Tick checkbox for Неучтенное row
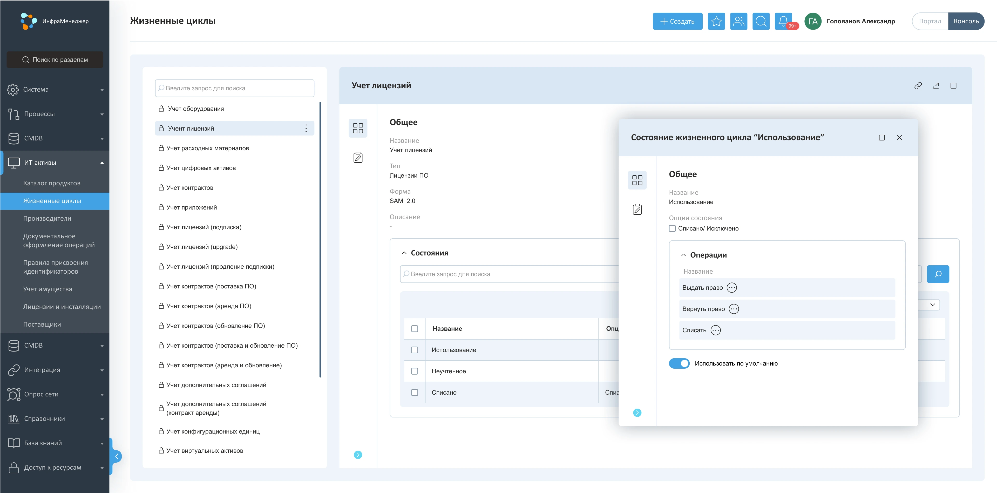This screenshot has width=997, height=493. 415,371
